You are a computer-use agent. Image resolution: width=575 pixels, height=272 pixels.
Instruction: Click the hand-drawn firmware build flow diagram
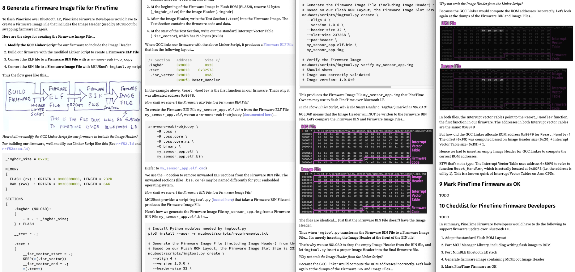click(72, 106)
